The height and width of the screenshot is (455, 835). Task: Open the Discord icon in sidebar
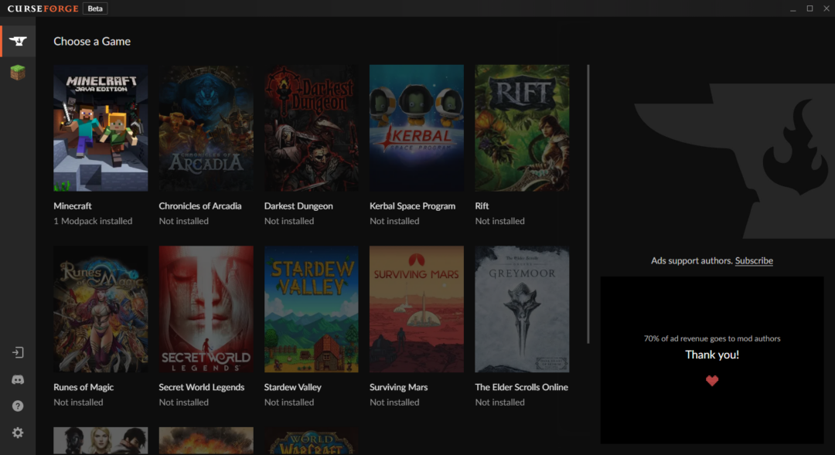[18, 379]
